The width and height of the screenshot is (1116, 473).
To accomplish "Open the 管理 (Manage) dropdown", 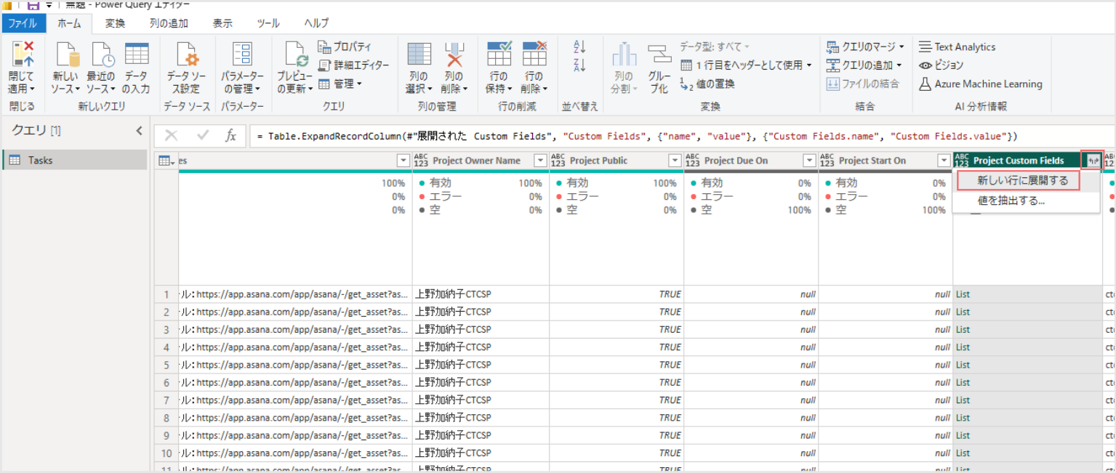I will [x=340, y=84].
